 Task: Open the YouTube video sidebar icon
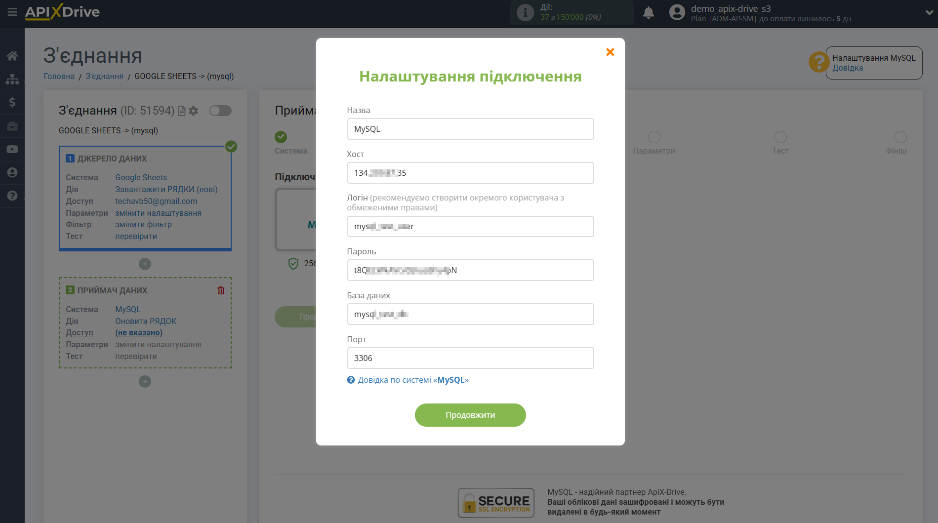tap(12, 149)
